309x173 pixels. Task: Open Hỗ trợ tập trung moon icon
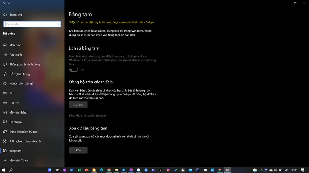click(x=5, y=74)
